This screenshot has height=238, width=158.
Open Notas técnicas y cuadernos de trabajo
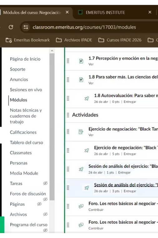pos(26,116)
